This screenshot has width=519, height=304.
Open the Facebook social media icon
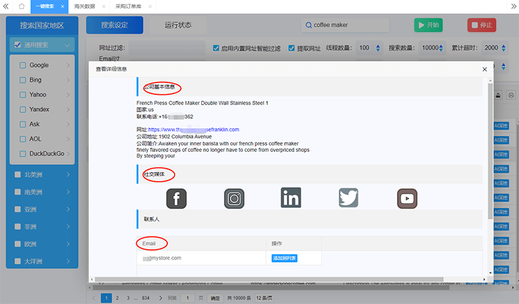[176, 199]
